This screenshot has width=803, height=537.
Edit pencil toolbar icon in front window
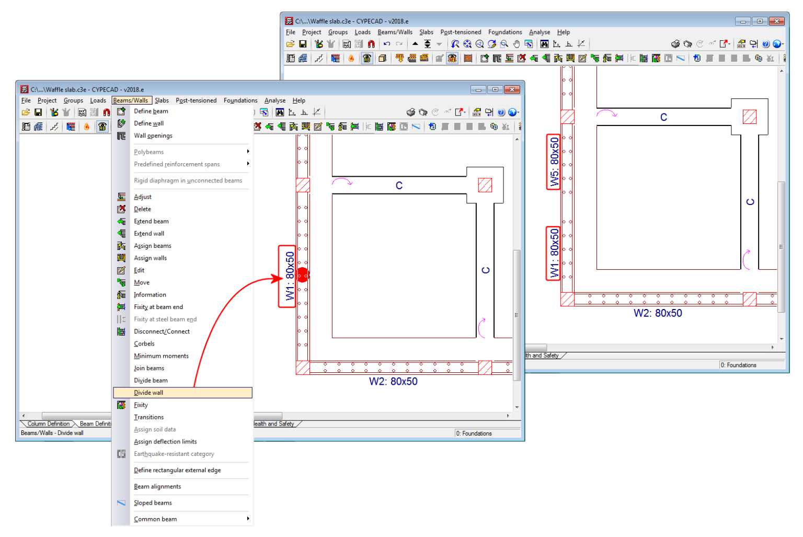pos(318,126)
